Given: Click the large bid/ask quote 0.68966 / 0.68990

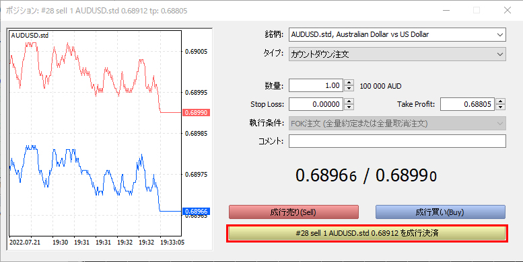Looking at the screenshot, I should [366, 175].
